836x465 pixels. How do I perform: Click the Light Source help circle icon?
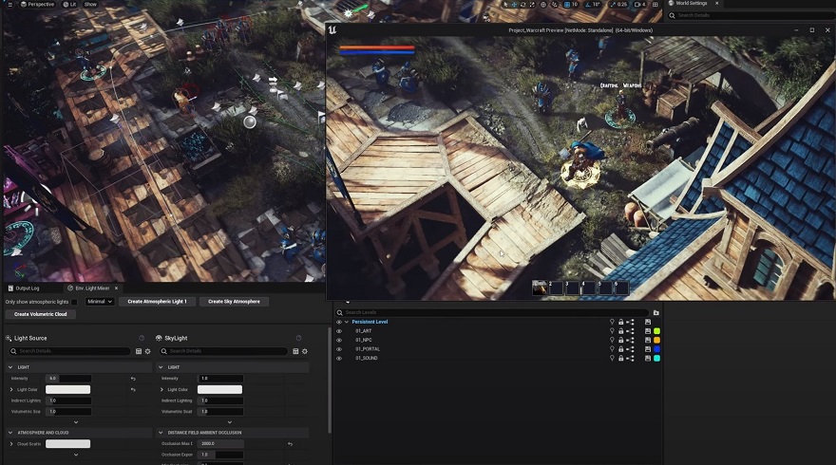(142, 338)
